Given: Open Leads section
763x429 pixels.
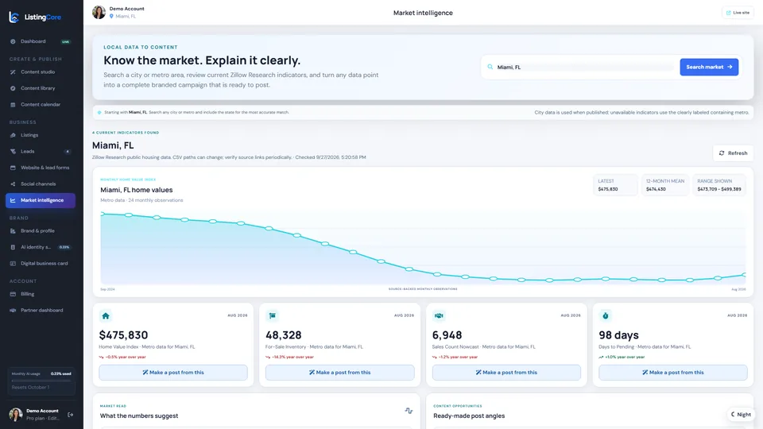Looking at the screenshot, I should point(41,151).
